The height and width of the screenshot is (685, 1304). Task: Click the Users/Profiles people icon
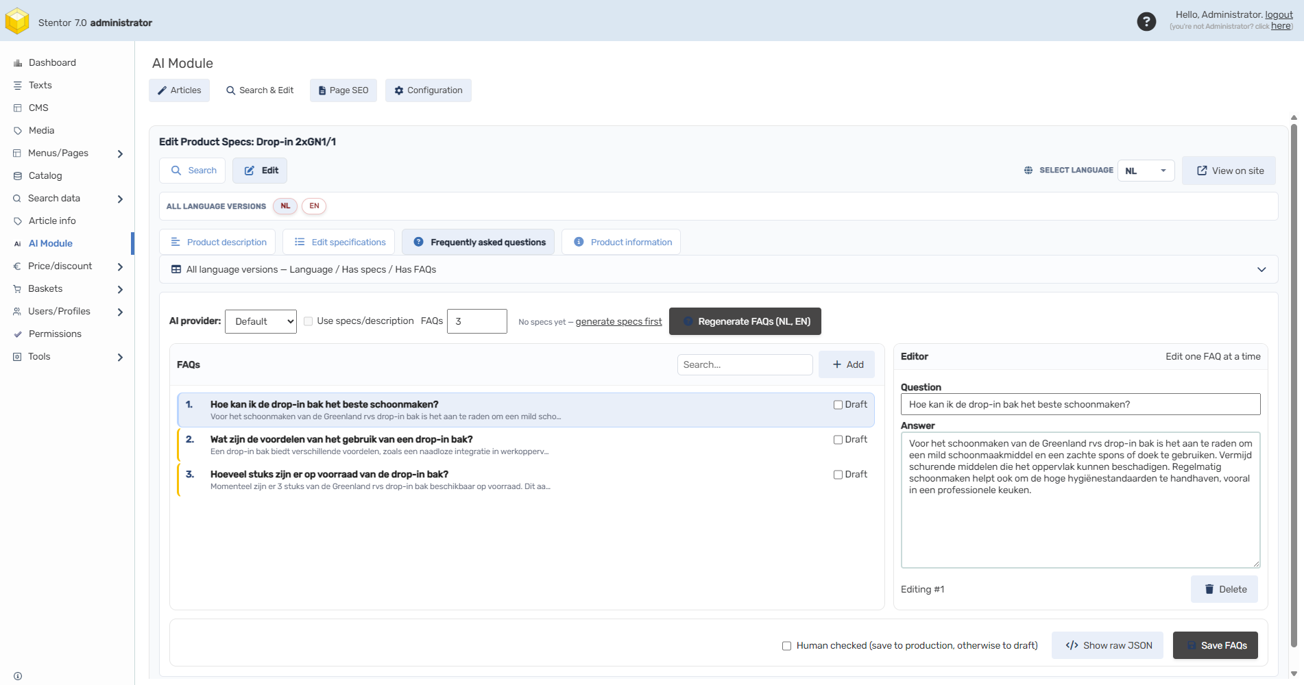click(x=17, y=312)
